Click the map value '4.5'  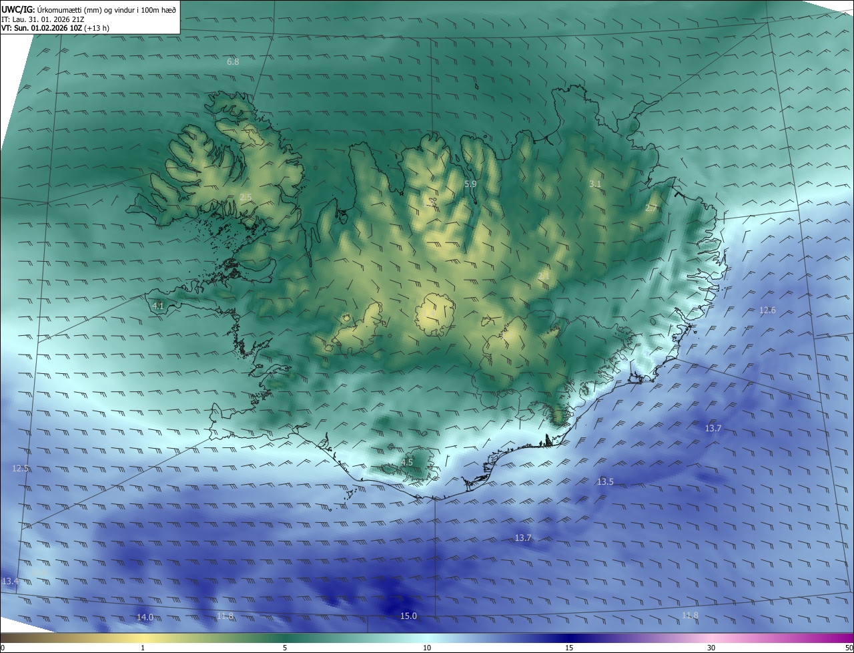click(x=407, y=462)
